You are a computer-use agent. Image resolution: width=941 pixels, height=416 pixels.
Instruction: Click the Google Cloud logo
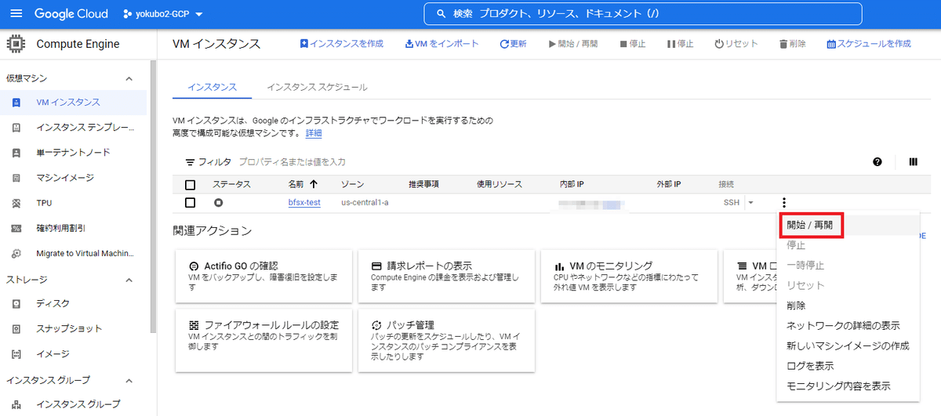click(73, 14)
